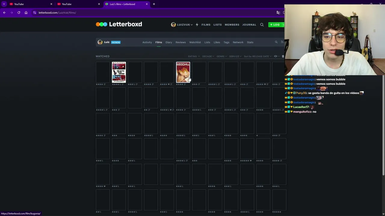Click the Letterboxd logo
Viewport: 385px width, 216px height.
pos(119,24)
